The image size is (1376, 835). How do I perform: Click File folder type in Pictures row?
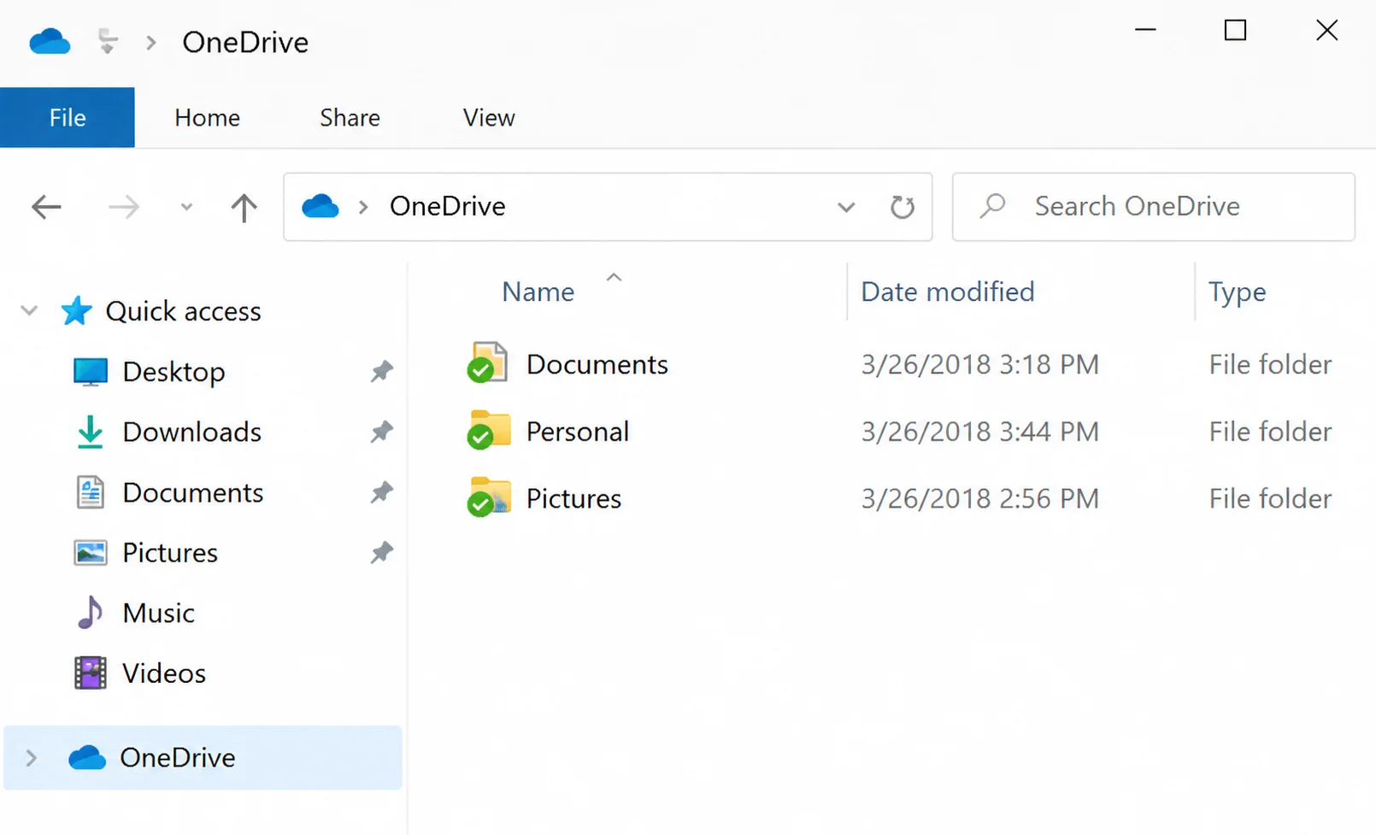pos(1270,499)
